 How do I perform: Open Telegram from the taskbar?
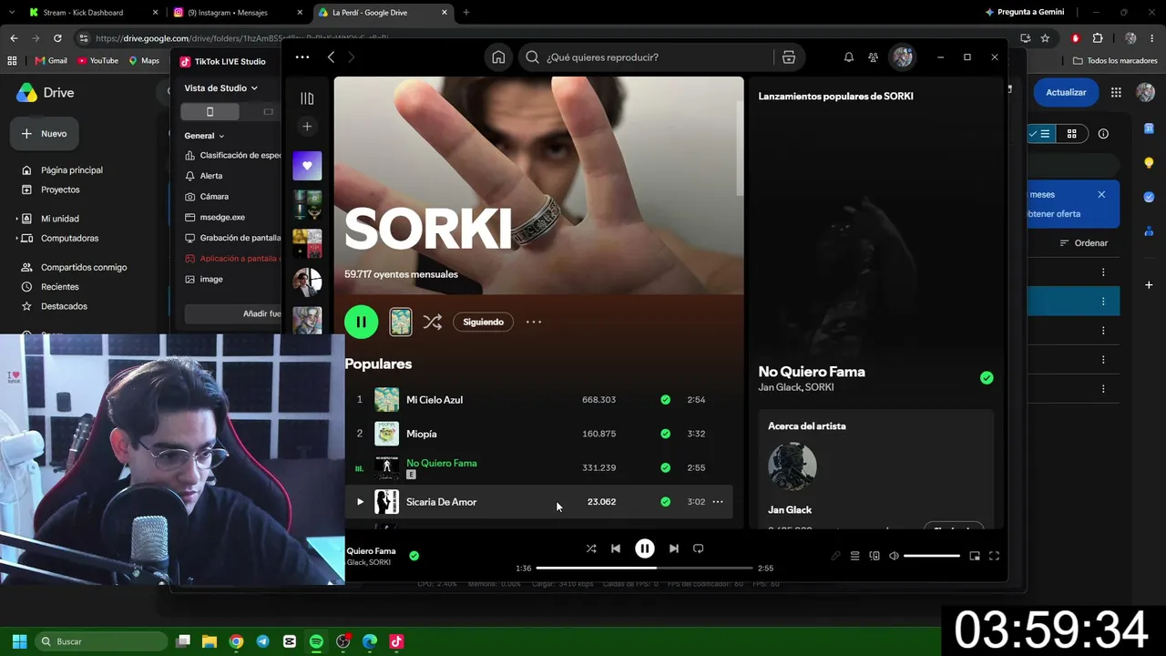point(262,641)
